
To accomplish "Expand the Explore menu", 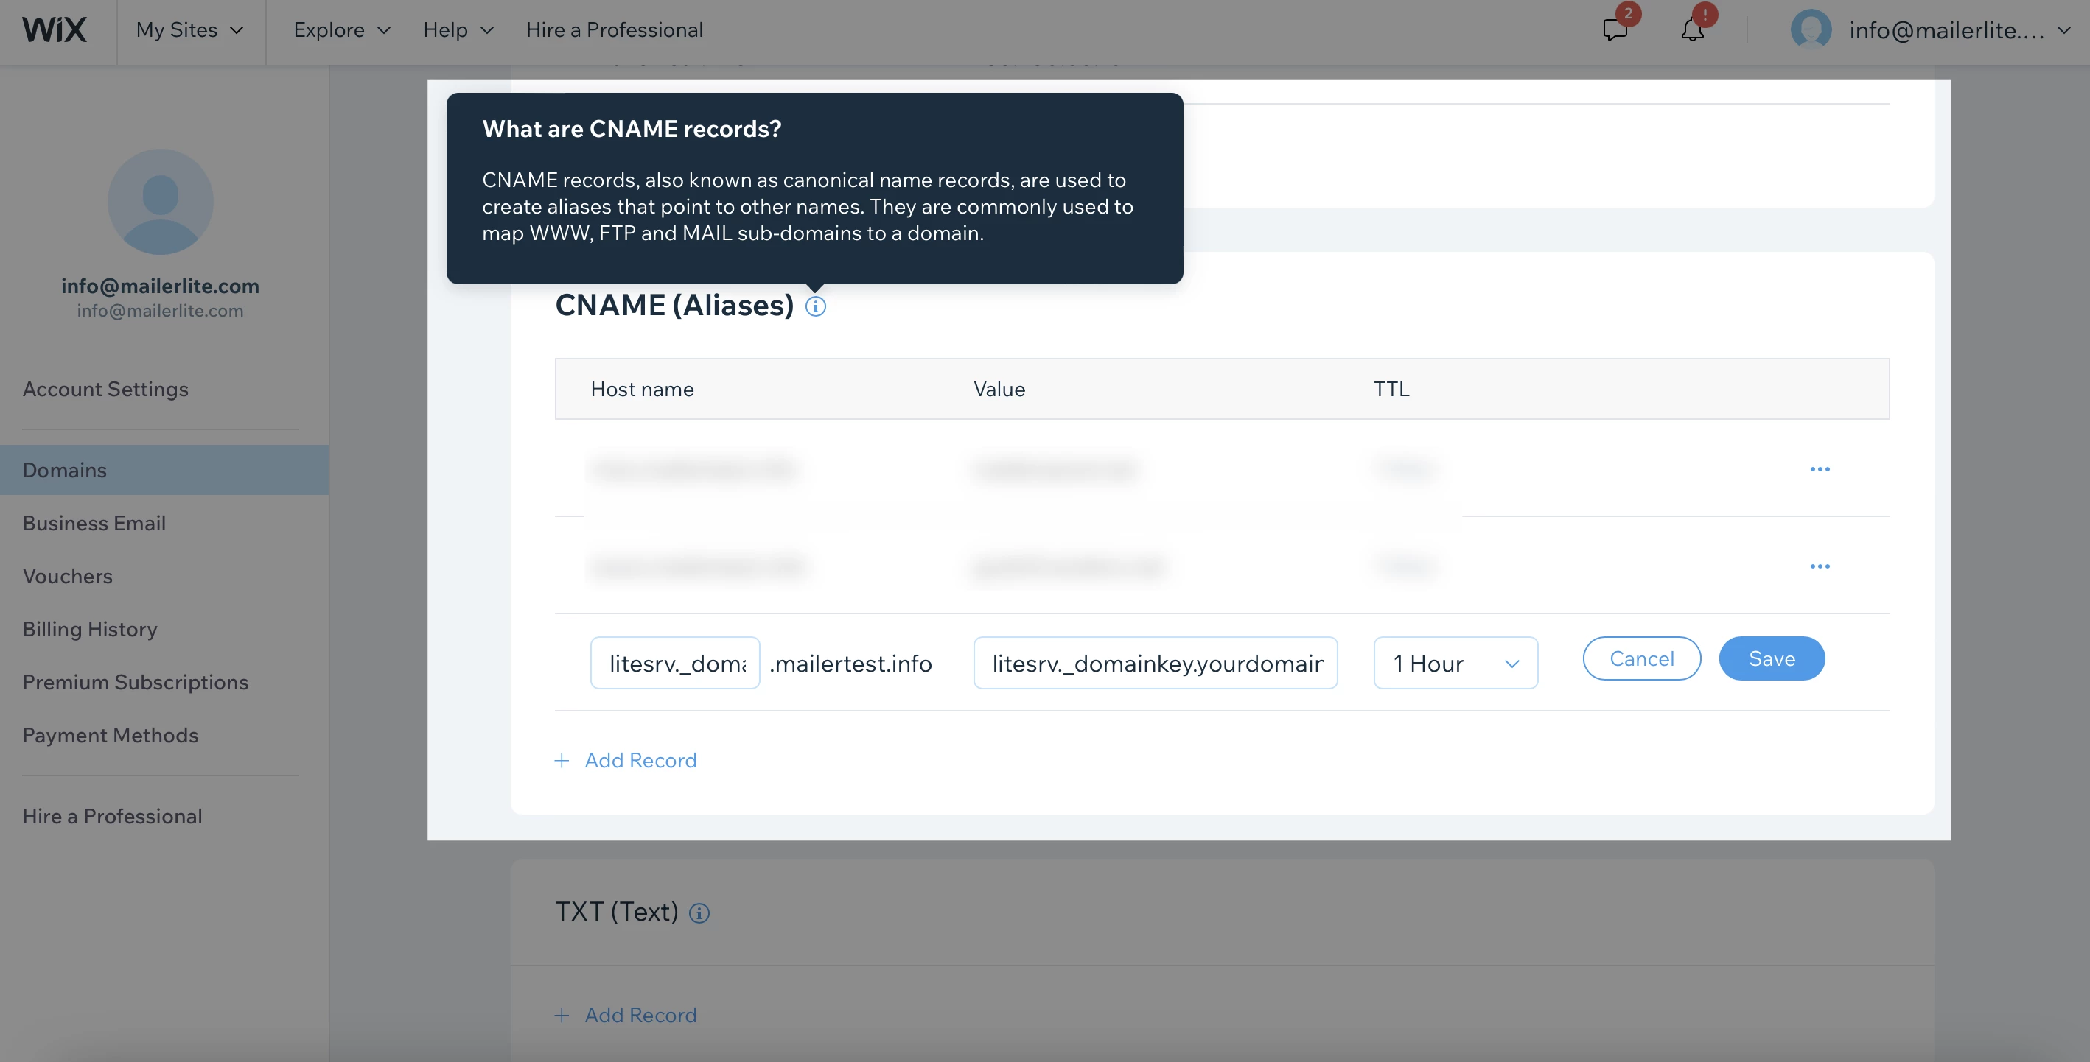I will point(341,30).
